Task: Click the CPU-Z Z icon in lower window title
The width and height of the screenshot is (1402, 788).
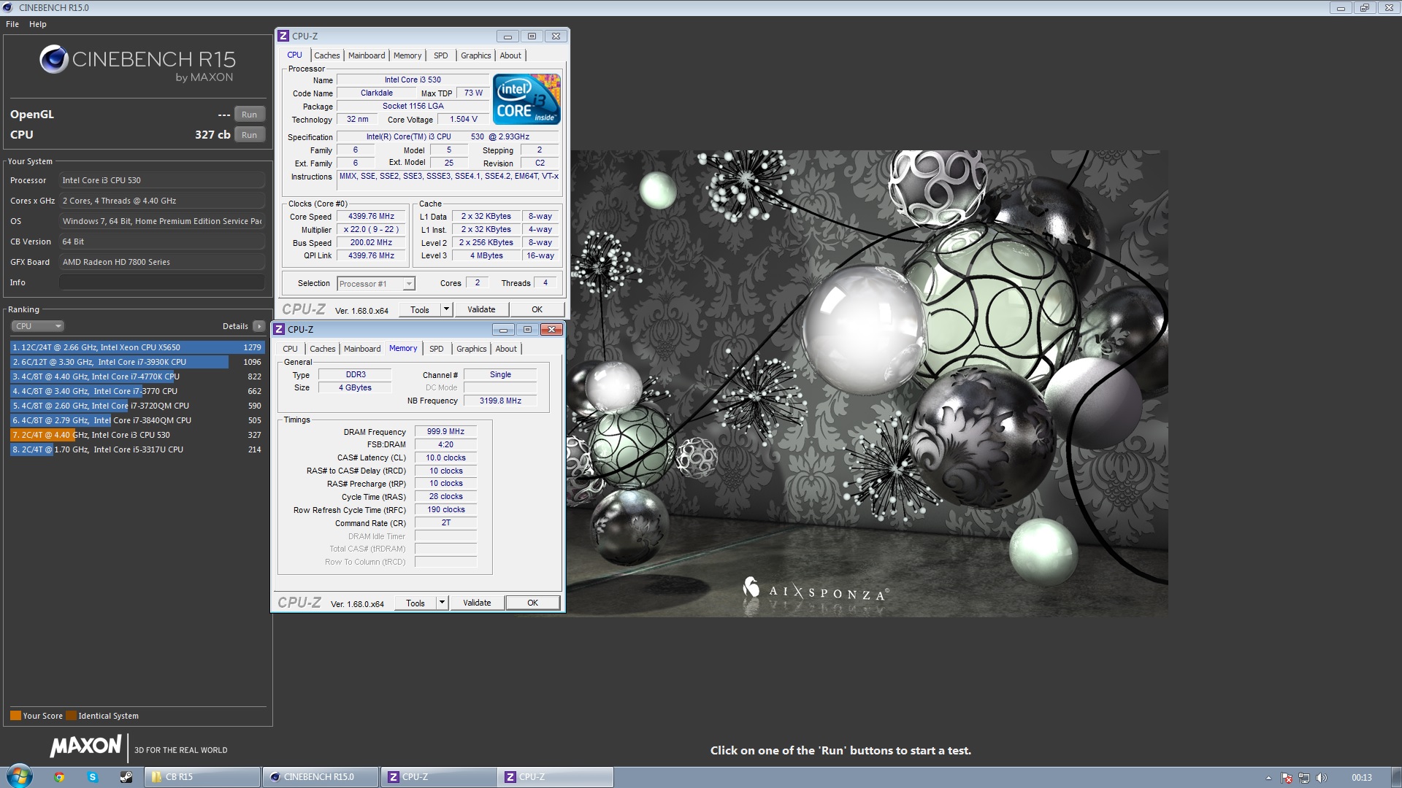Action: [279, 329]
